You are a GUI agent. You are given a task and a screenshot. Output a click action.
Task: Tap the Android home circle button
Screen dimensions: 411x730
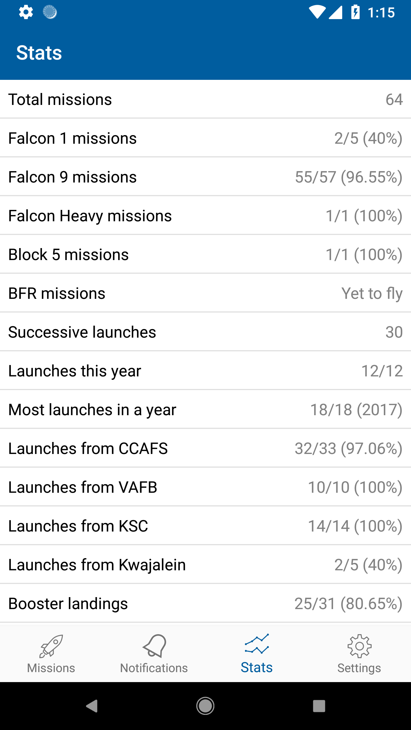click(205, 706)
